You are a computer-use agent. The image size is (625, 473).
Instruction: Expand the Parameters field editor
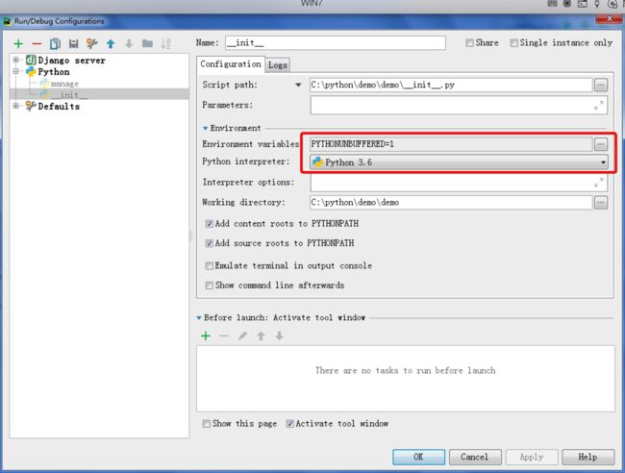(598, 106)
